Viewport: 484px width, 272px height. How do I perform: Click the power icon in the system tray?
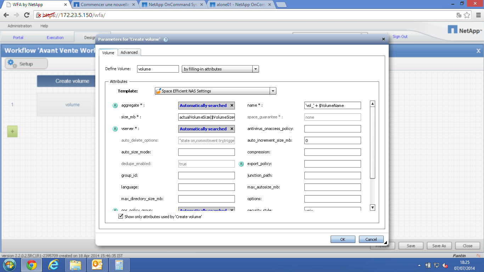tap(428, 265)
